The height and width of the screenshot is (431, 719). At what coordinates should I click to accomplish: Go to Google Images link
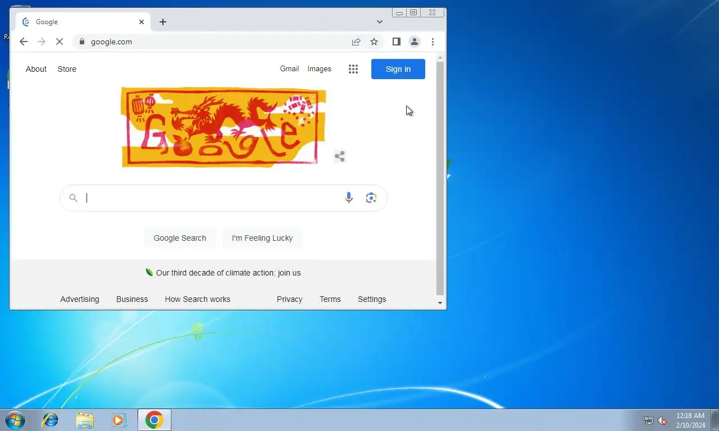pyautogui.click(x=319, y=68)
